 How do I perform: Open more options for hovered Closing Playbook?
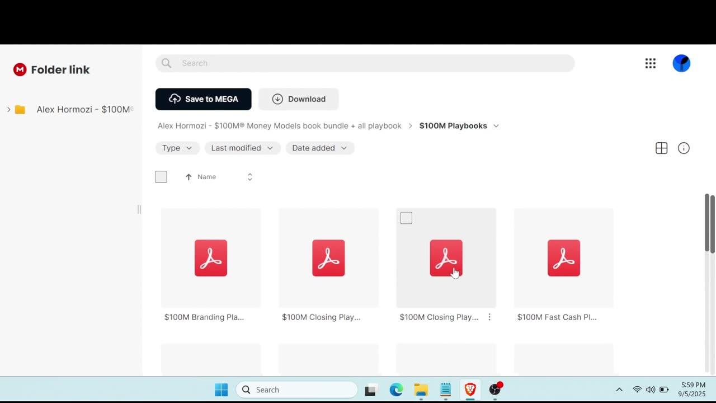click(x=489, y=317)
